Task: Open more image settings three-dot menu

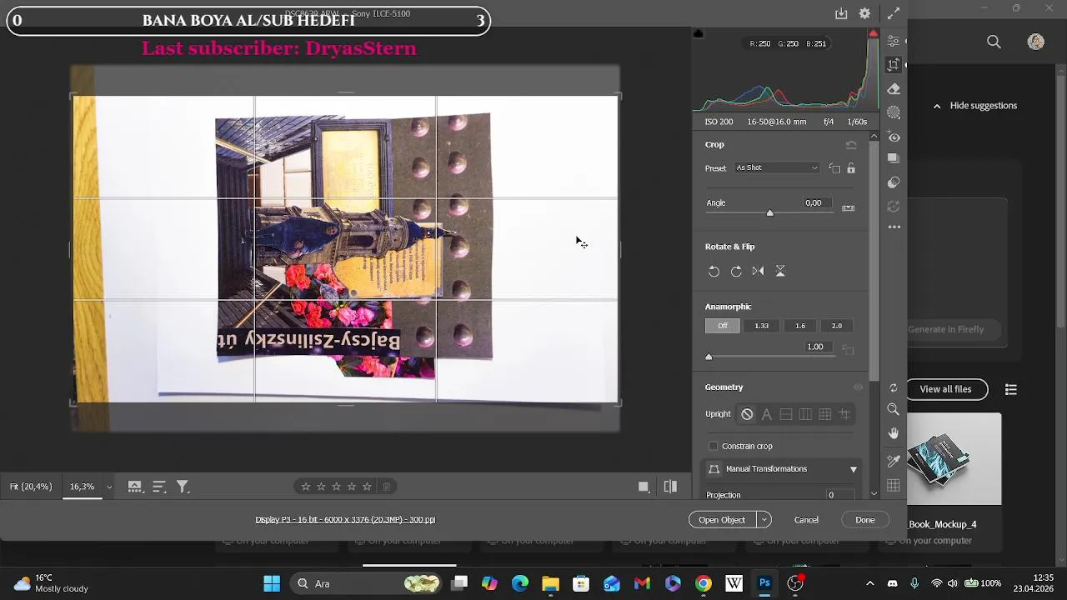Action: pyautogui.click(x=894, y=227)
